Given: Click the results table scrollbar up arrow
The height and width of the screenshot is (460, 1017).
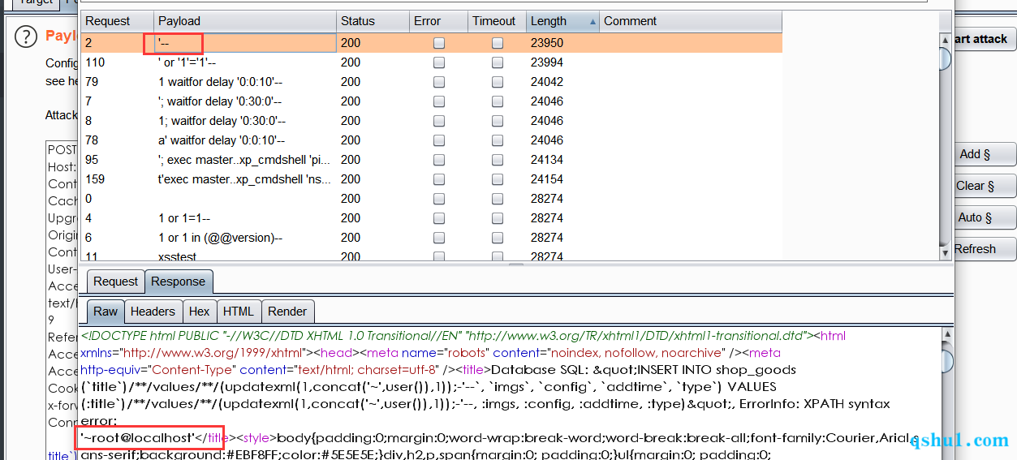Looking at the screenshot, I should (x=945, y=40).
